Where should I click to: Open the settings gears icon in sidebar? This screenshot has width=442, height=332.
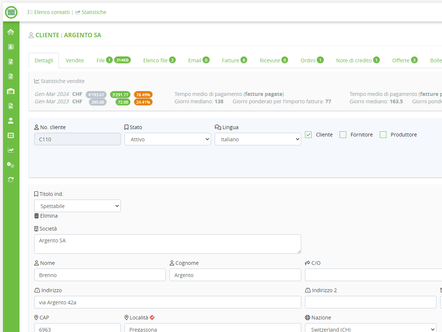[11, 165]
